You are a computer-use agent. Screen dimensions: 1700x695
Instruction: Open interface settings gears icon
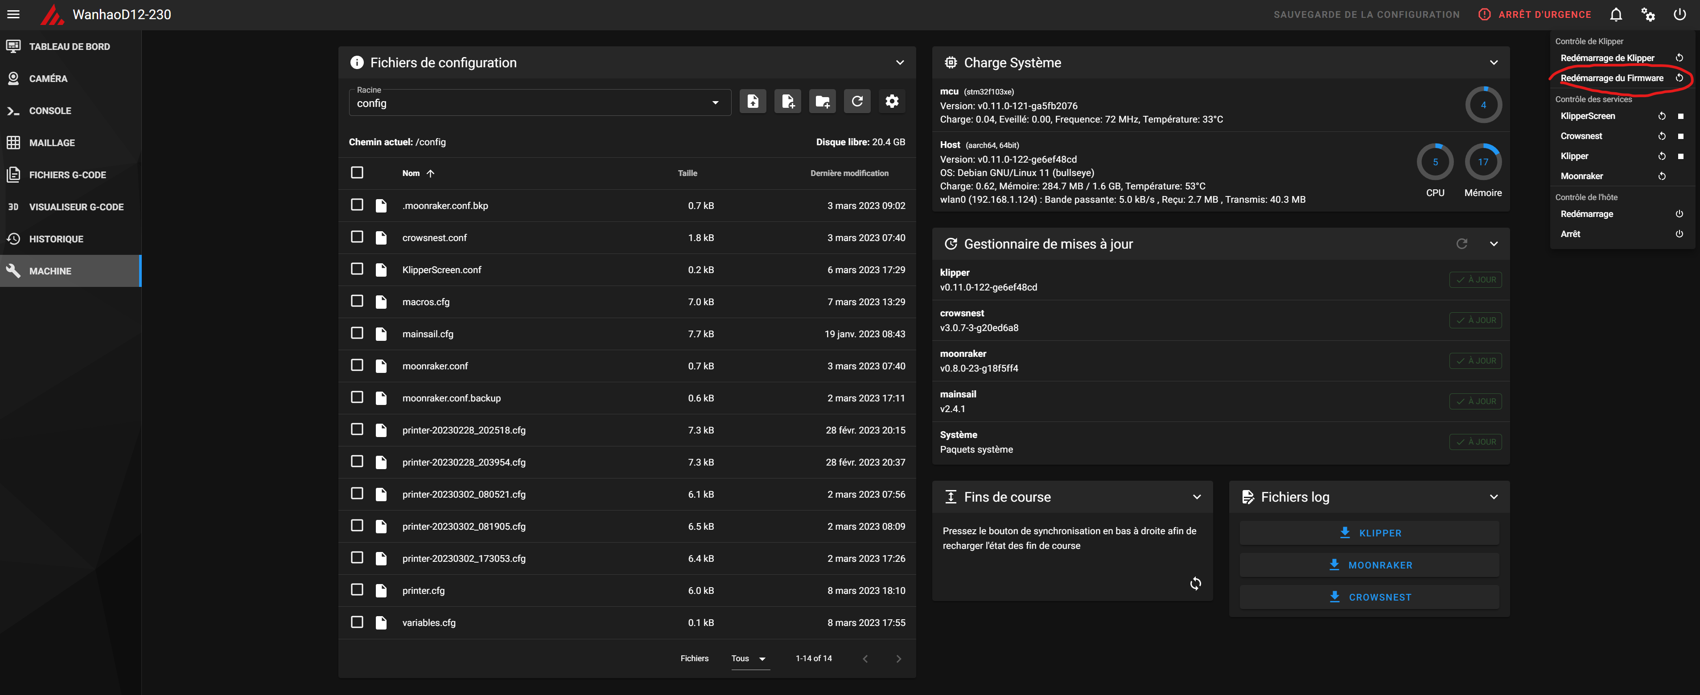pyautogui.click(x=1648, y=15)
